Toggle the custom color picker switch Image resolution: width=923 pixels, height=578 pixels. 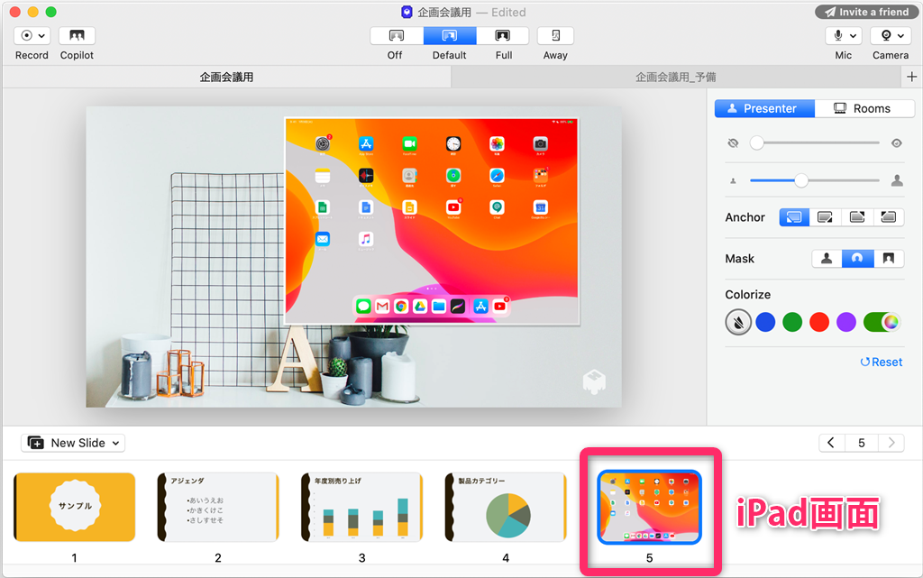point(882,322)
